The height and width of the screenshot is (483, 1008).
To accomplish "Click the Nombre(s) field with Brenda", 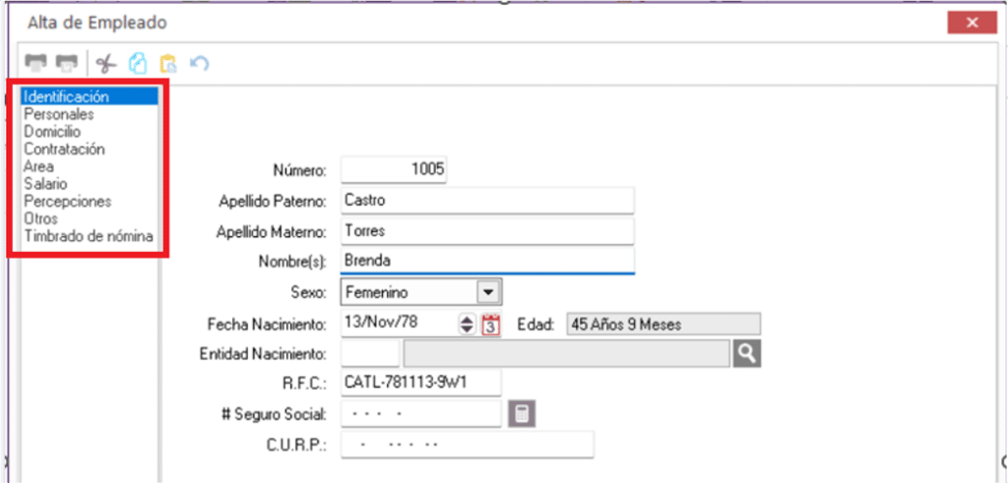I will coord(487,261).
